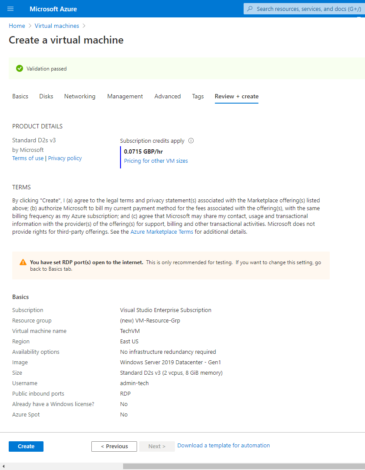Click the Validation passed message text
The image size is (365, 470).
tap(47, 69)
